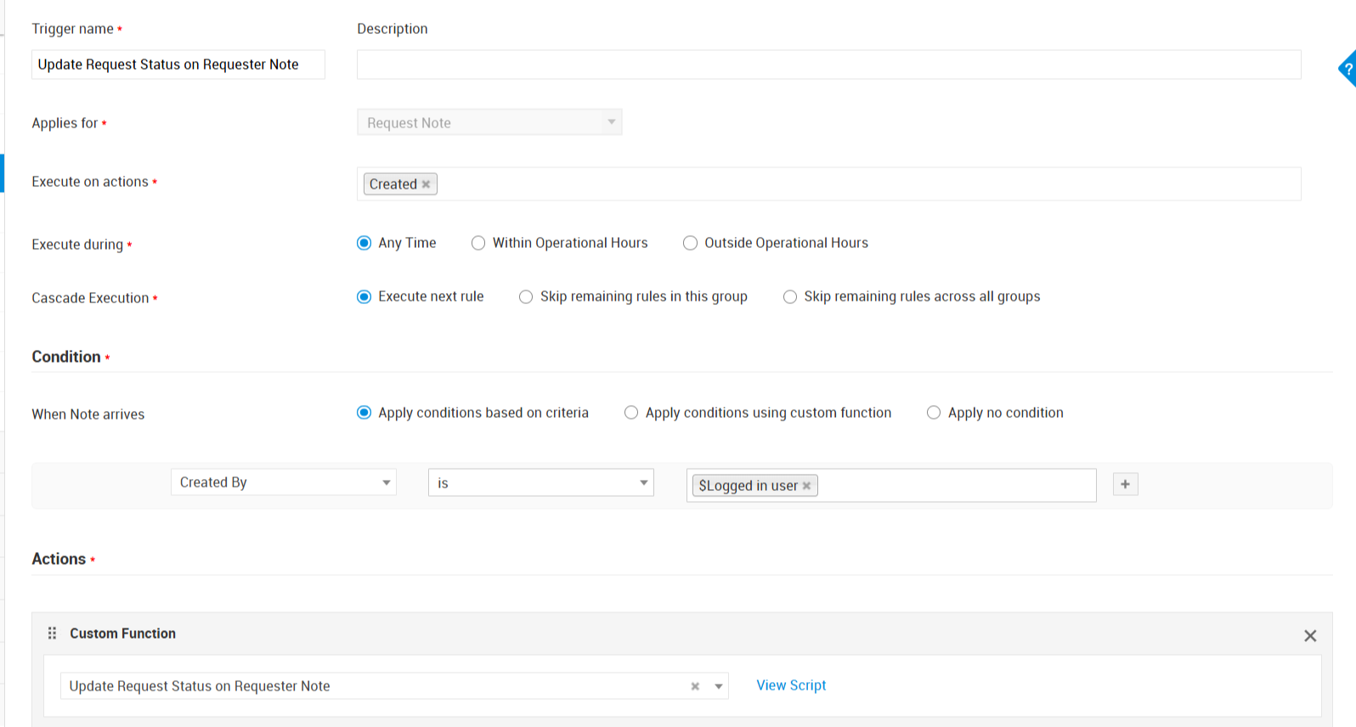Open the Applies for Request Note dropdown
This screenshot has width=1356, height=727.
click(x=489, y=122)
